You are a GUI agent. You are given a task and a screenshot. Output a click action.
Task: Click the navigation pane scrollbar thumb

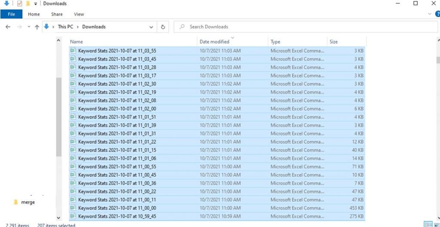click(58, 117)
